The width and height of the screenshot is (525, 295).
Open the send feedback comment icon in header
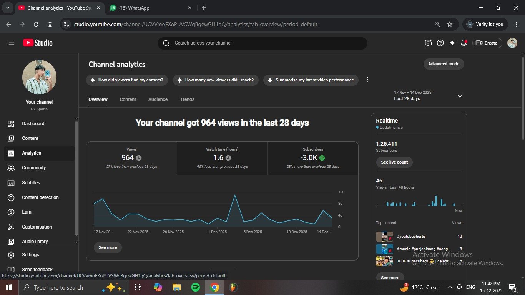click(x=429, y=43)
